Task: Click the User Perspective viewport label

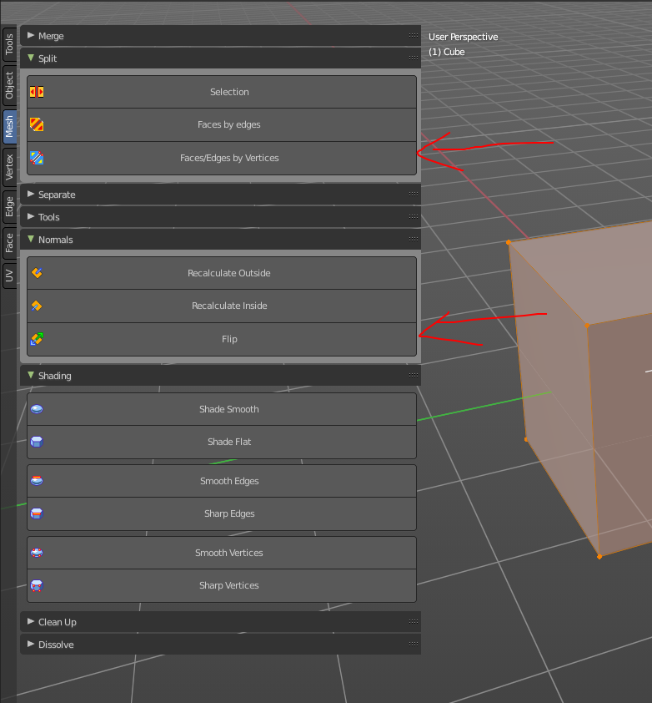Action: coord(463,37)
